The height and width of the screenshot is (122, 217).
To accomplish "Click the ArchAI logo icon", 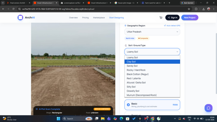I will [x=20, y=18].
